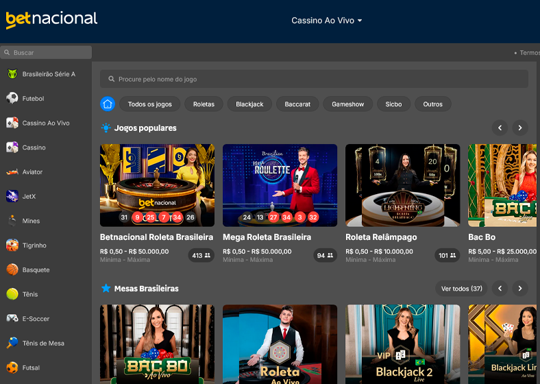Select the Basquete basketball icon

pos(12,269)
